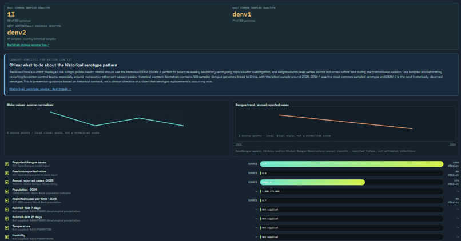Click the '1I' genotype value
The height and width of the screenshot is (241, 461).
pos(11,14)
